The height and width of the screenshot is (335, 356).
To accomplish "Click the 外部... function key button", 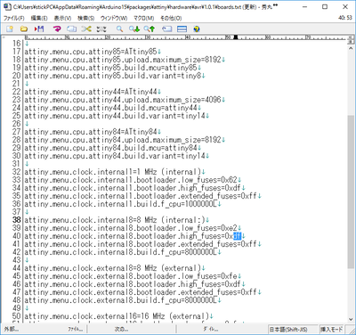I will coord(12,329).
